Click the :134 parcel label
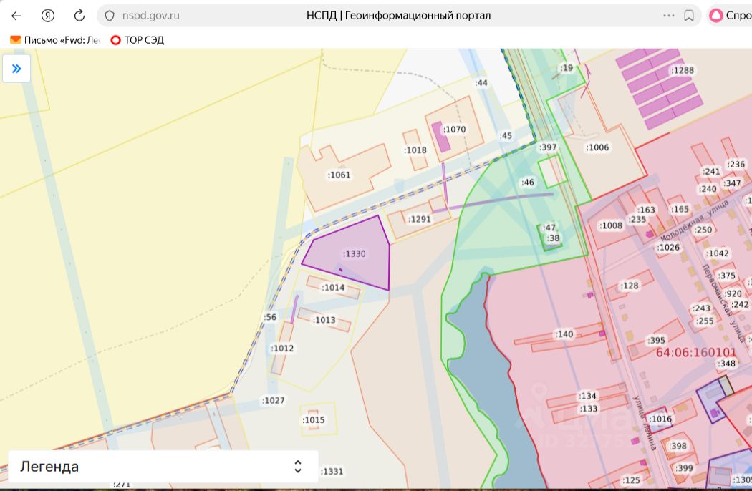This screenshot has width=752, height=491. click(x=587, y=396)
